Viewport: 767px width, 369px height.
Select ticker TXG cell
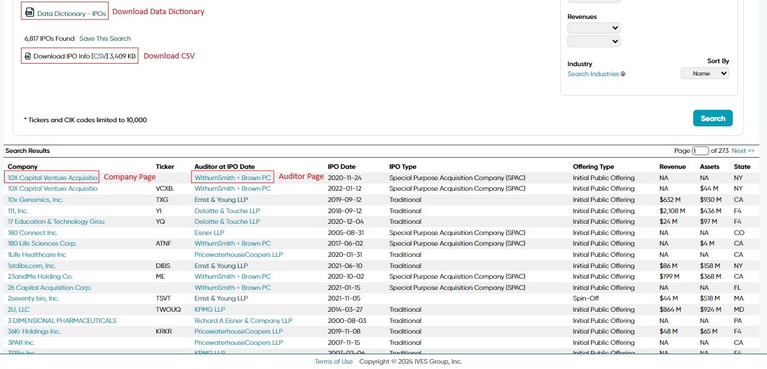[162, 200]
